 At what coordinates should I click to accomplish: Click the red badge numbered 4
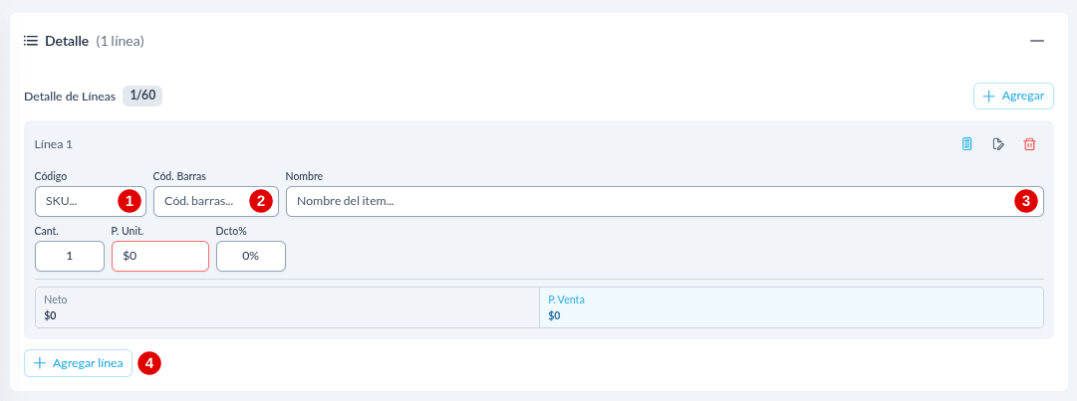(149, 362)
